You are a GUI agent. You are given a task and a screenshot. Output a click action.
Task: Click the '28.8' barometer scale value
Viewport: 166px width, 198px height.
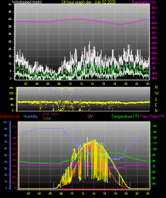(x=154, y=78)
